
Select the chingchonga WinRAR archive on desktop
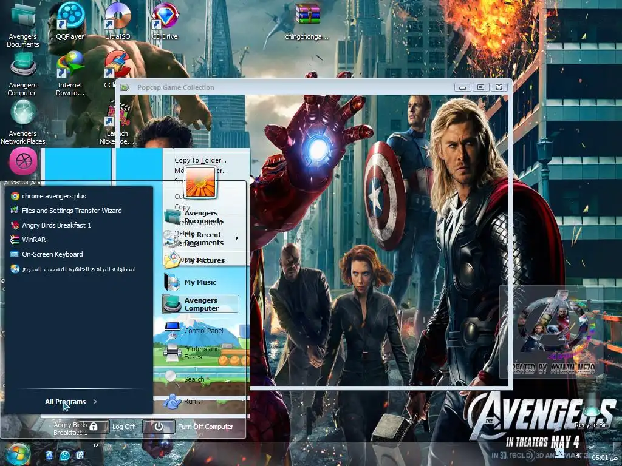[x=307, y=21]
